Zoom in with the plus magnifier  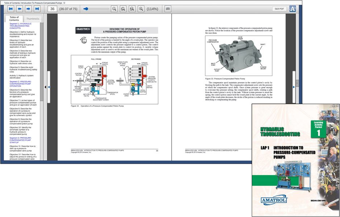point(141,9)
